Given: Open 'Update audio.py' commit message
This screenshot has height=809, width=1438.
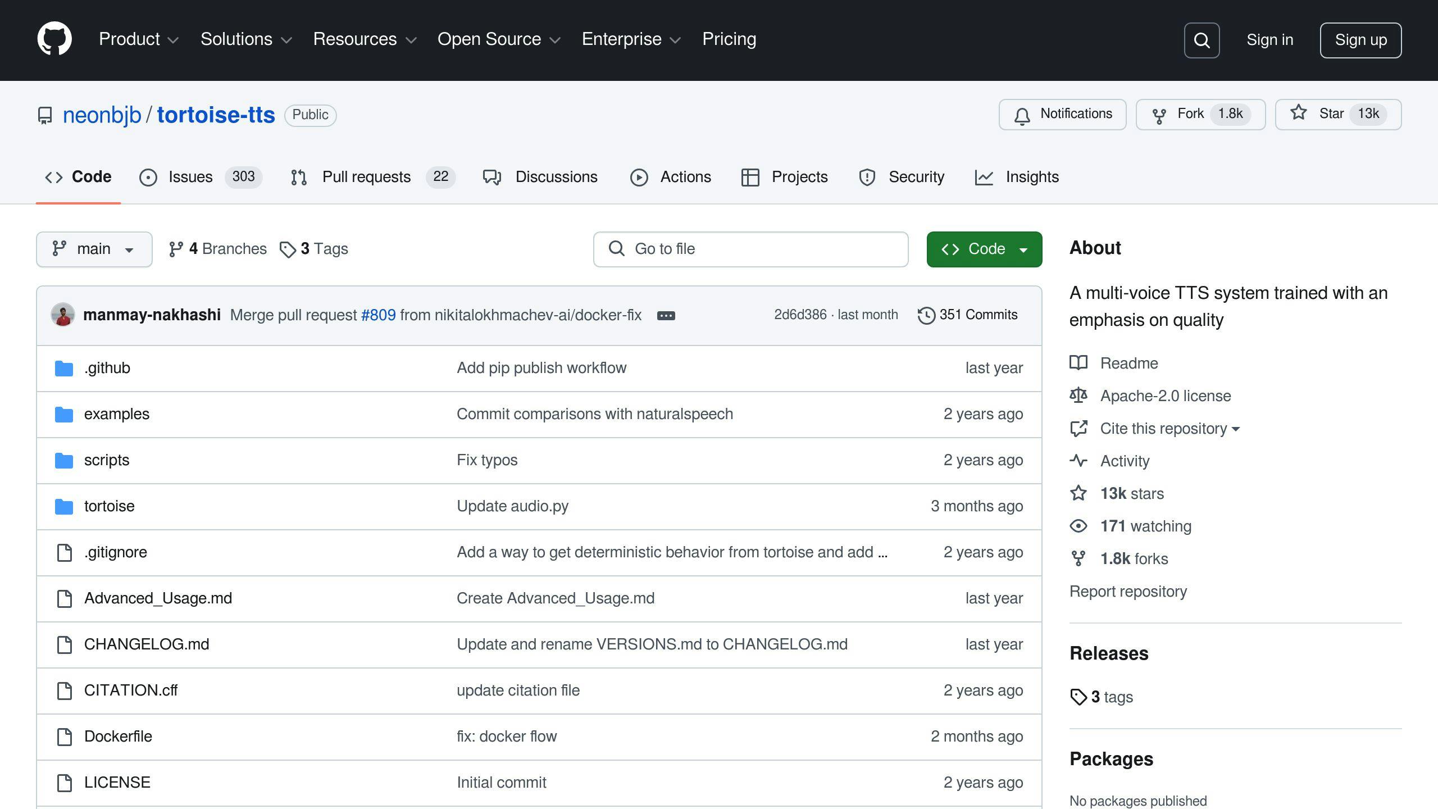Looking at the screenshot, I should [512, 506].
